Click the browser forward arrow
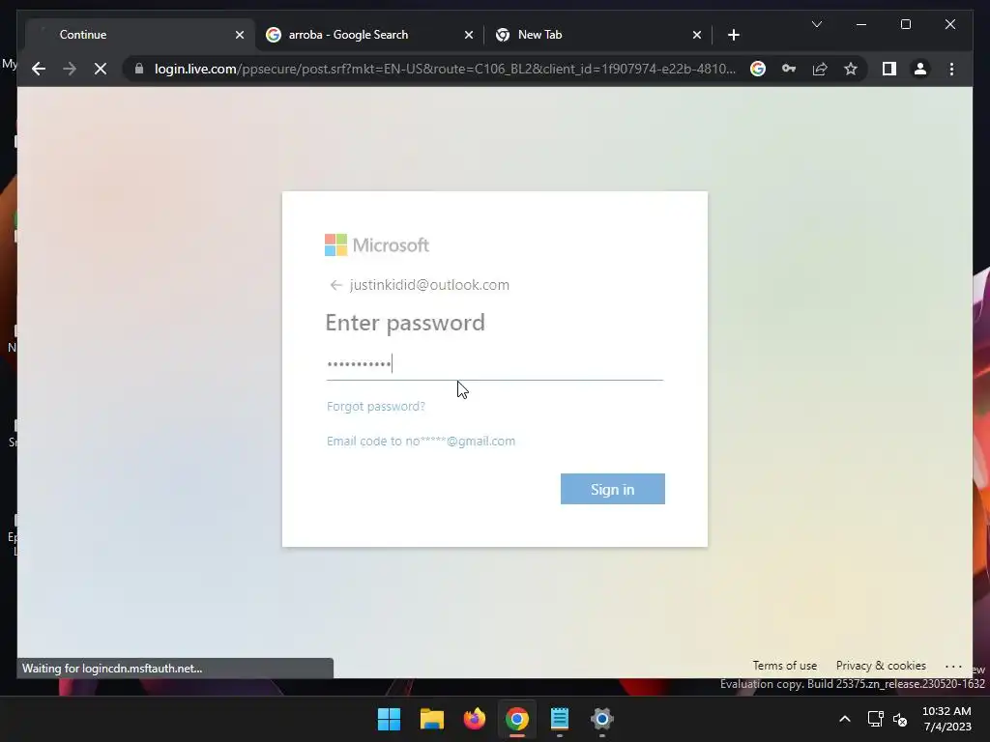This screenshot has height=742, width=990. (70, 69)
